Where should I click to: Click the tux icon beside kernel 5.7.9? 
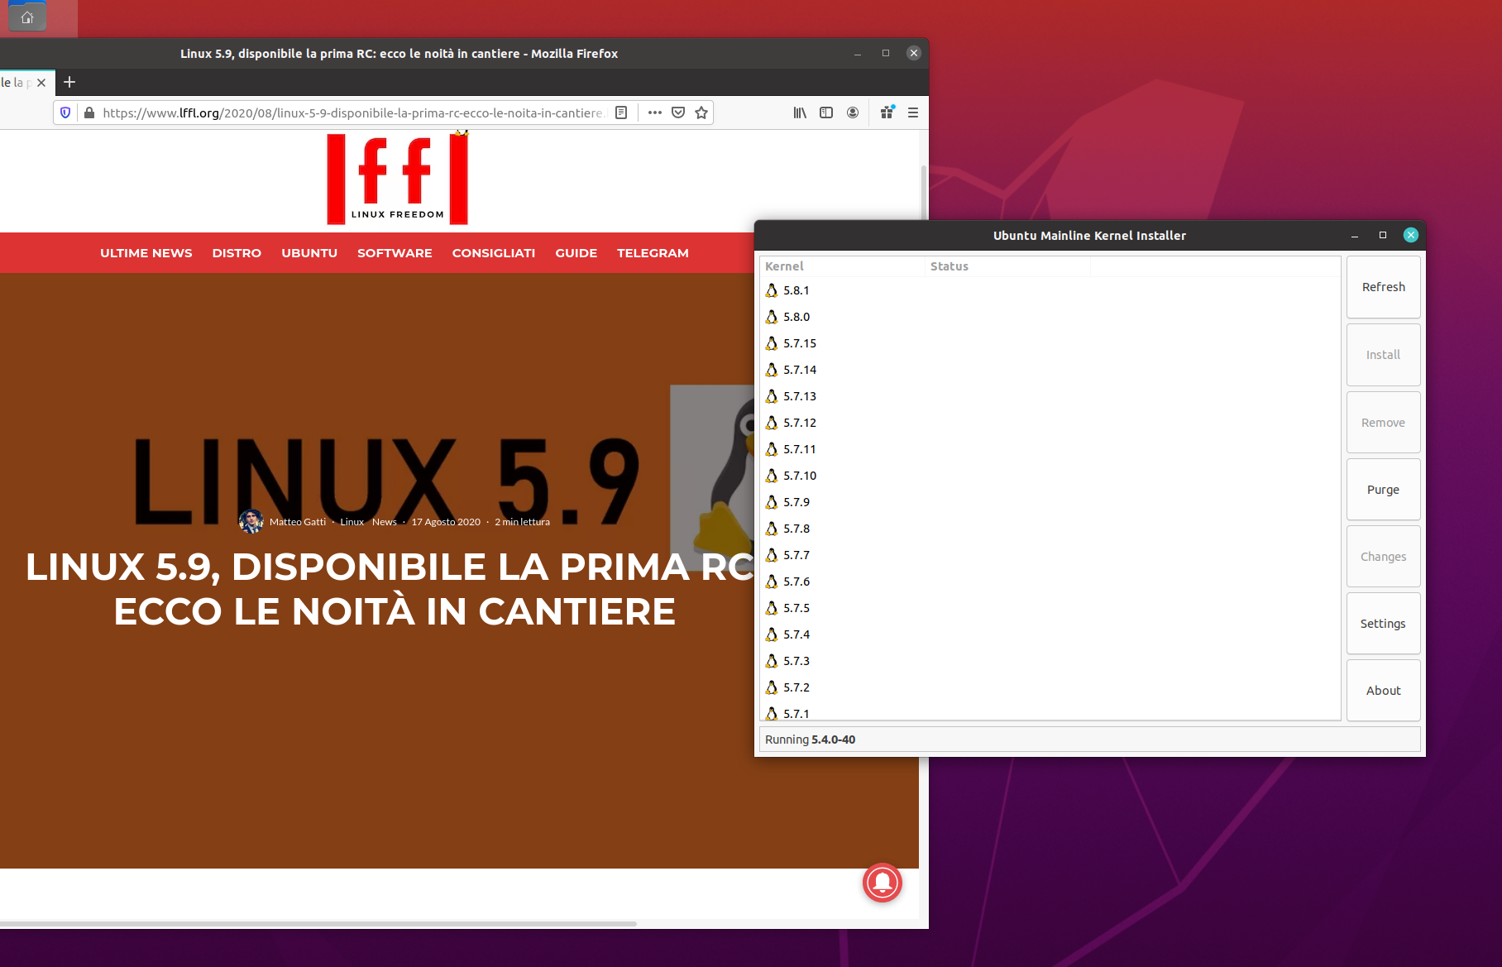pyautogui.click(x=772, y=502)
